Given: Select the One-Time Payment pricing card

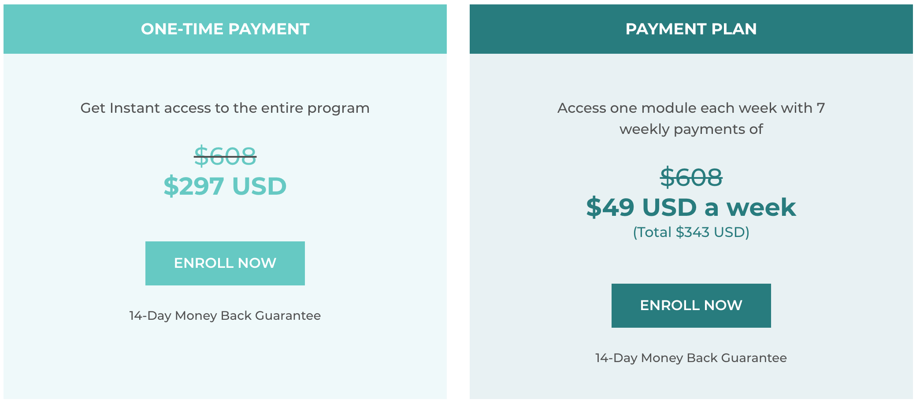Looking at the screenshot, I should point(225,203).
